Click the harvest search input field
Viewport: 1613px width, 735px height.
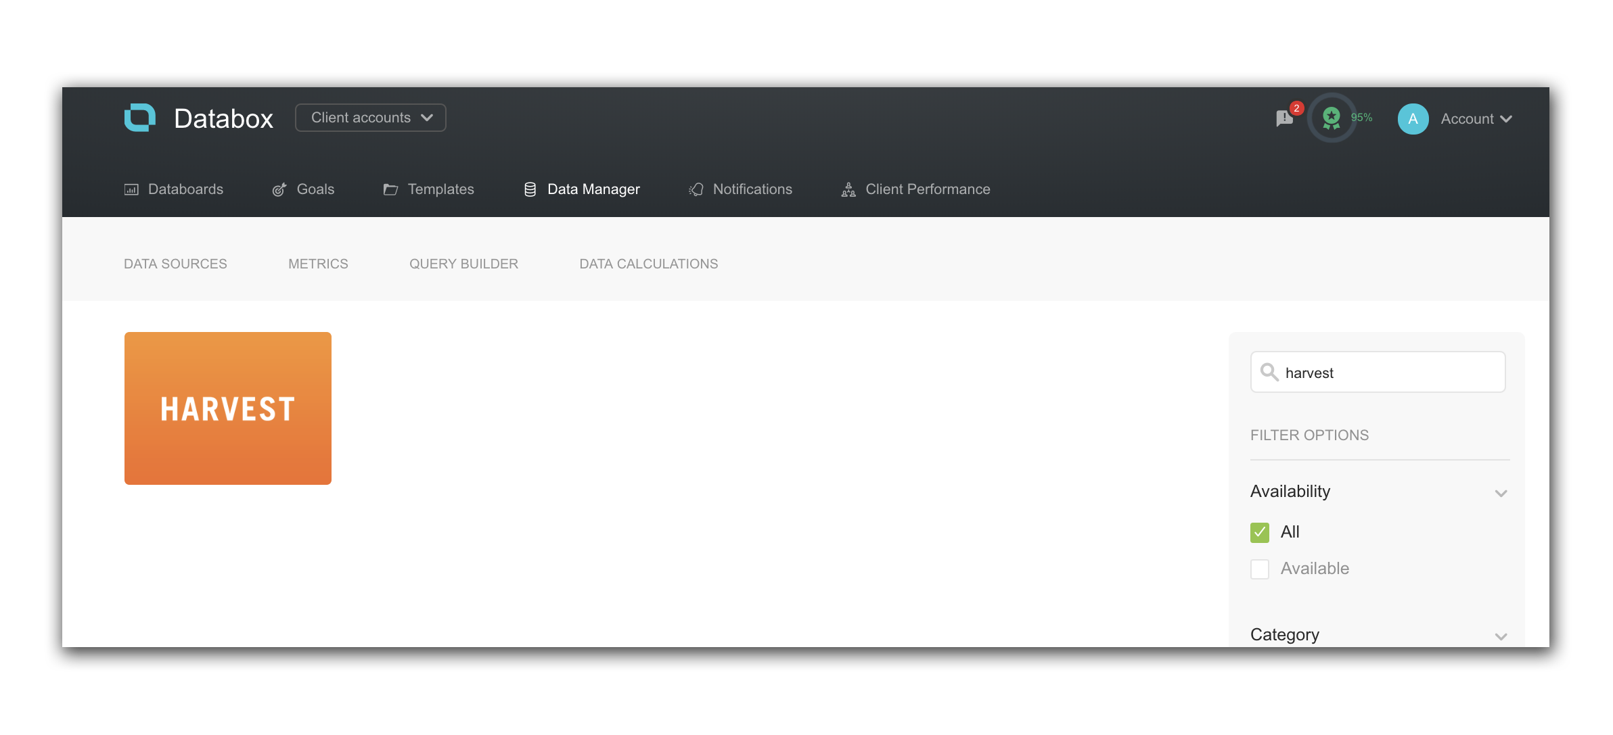[1387, 373]
